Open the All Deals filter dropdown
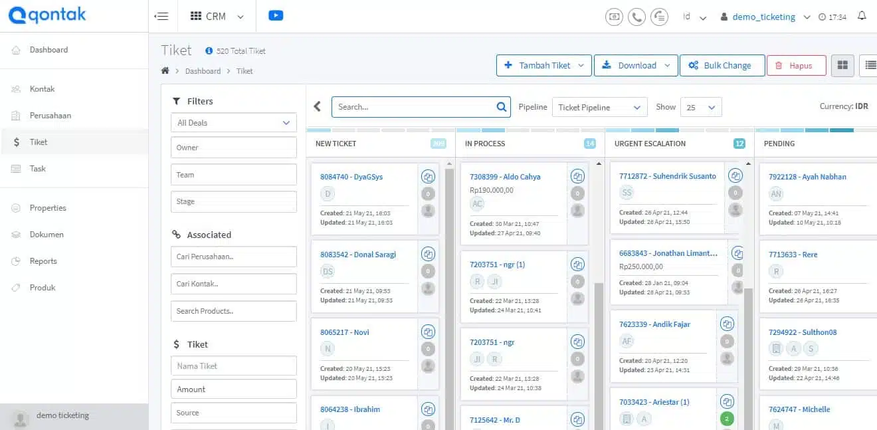This screenshot has width=877, height=430. pos(234,123)
